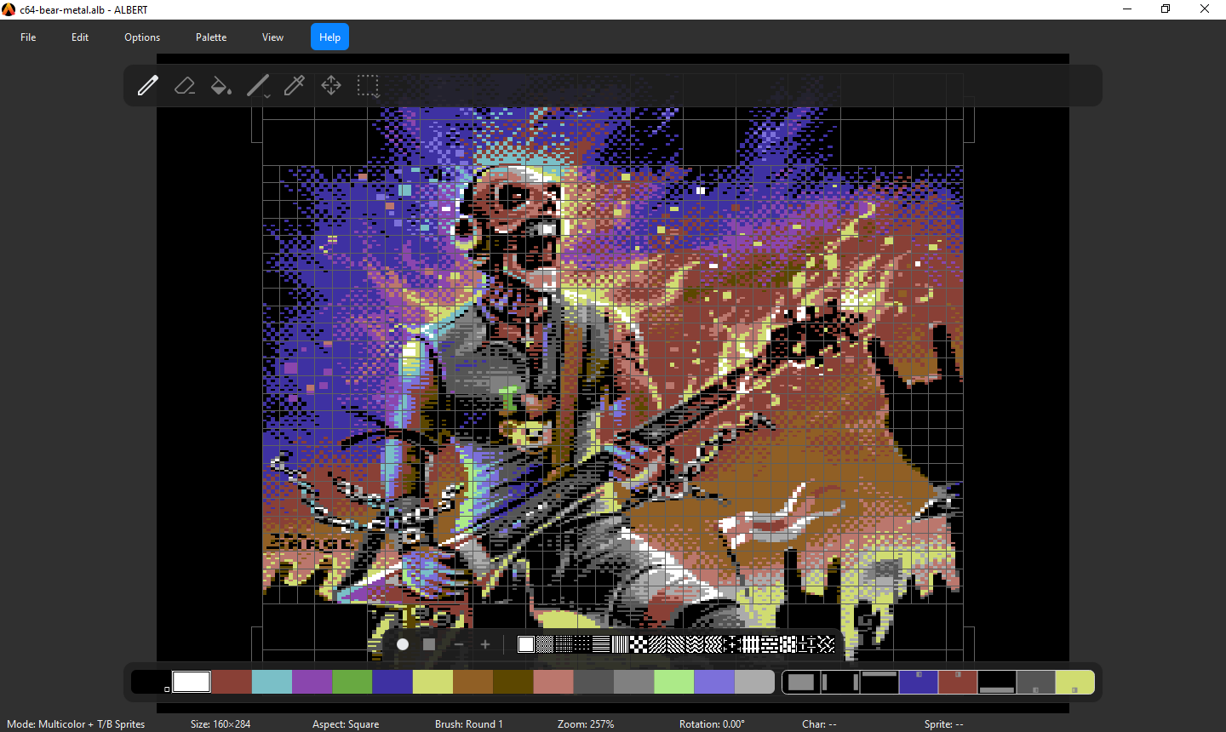Select the light green palette swatch
This screenshot has height=732, width=1226.
coord(674,682)
